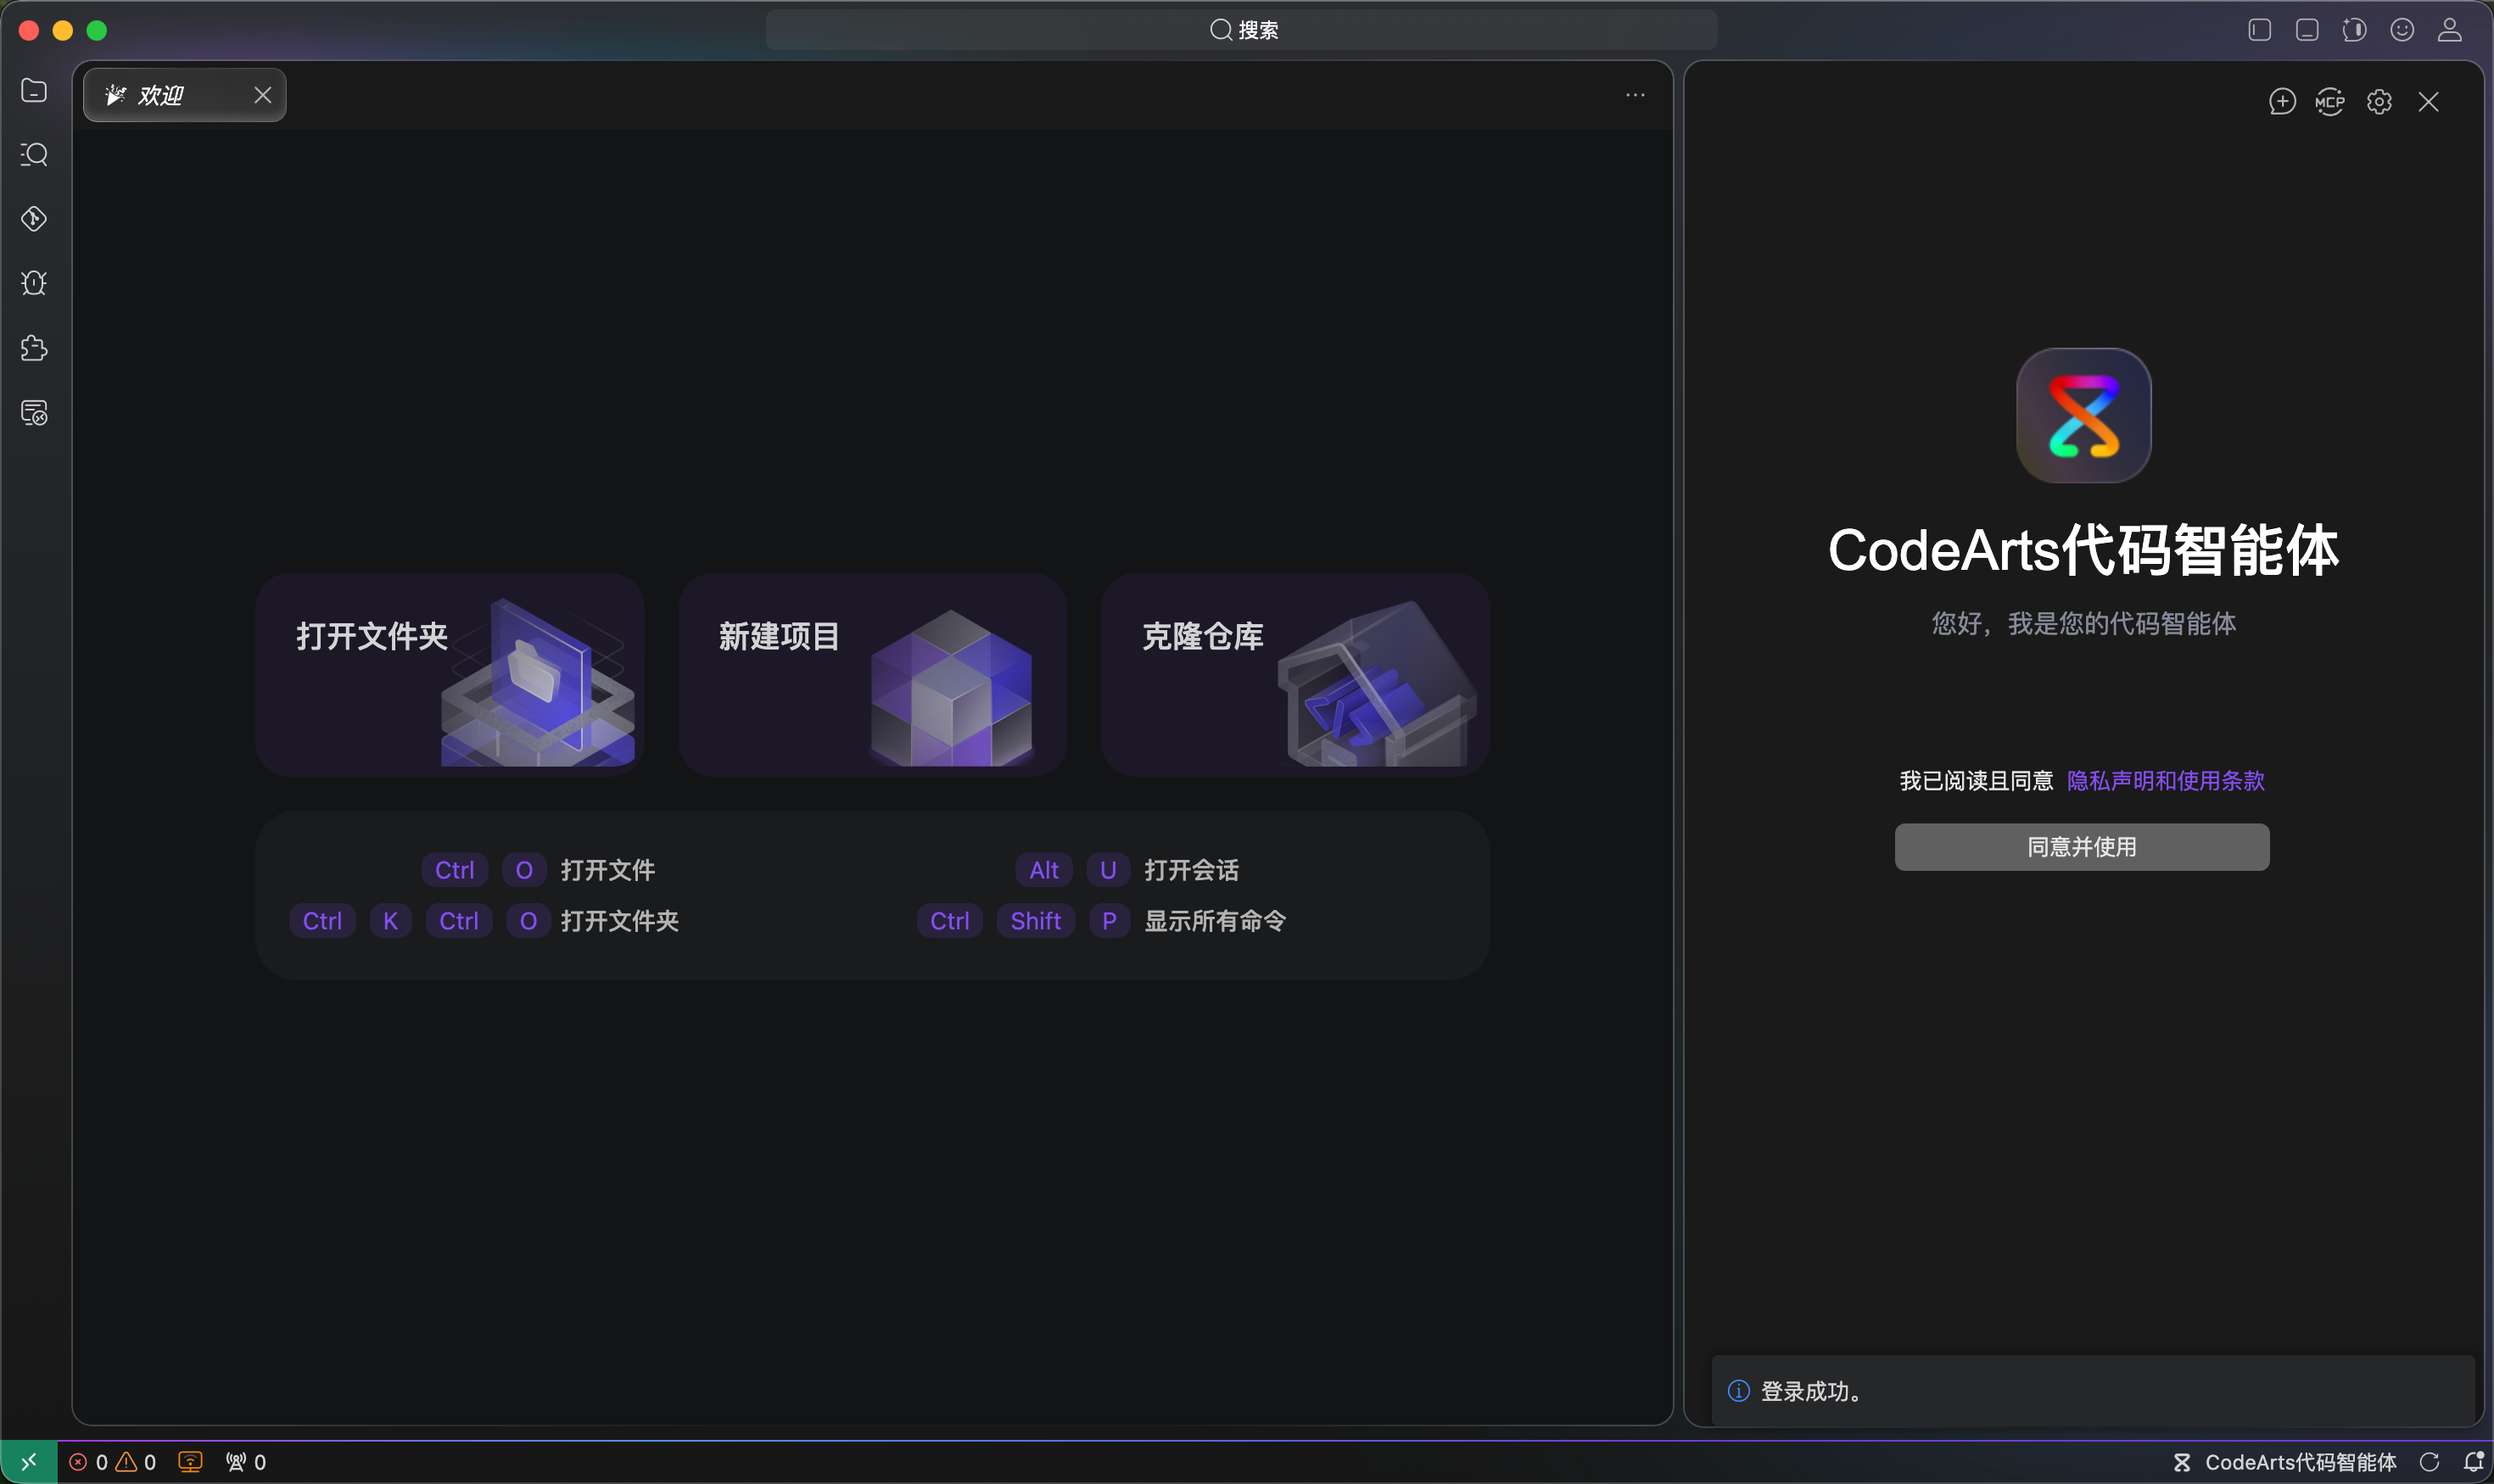Open the Source Control view
Screen dimensions: 2494x1484
click(34, 219)
